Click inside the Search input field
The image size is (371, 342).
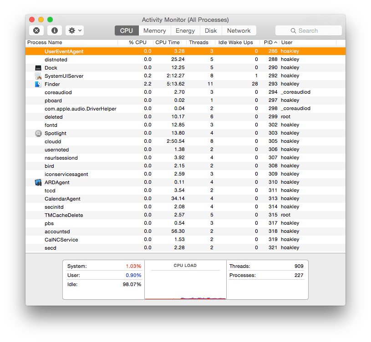pyautogui.click(x=314, y=30)
